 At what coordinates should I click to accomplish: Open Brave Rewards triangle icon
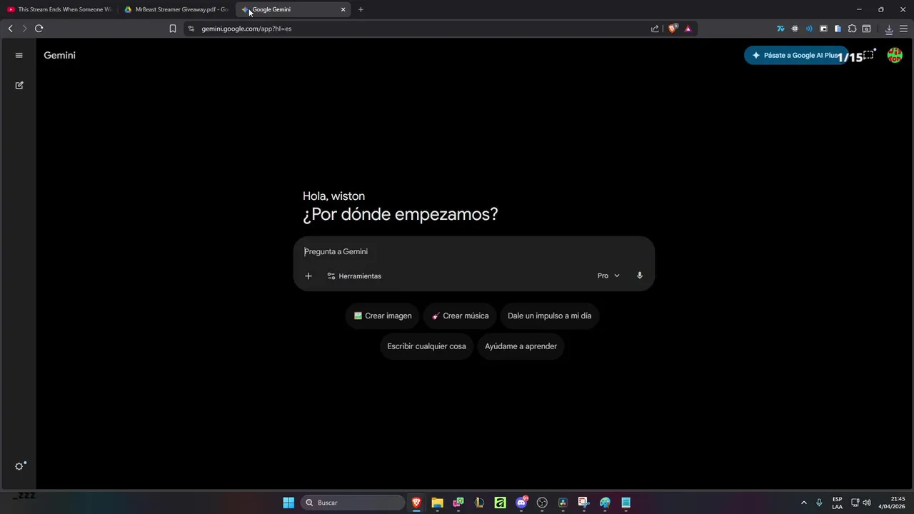[x=688, y=29]
